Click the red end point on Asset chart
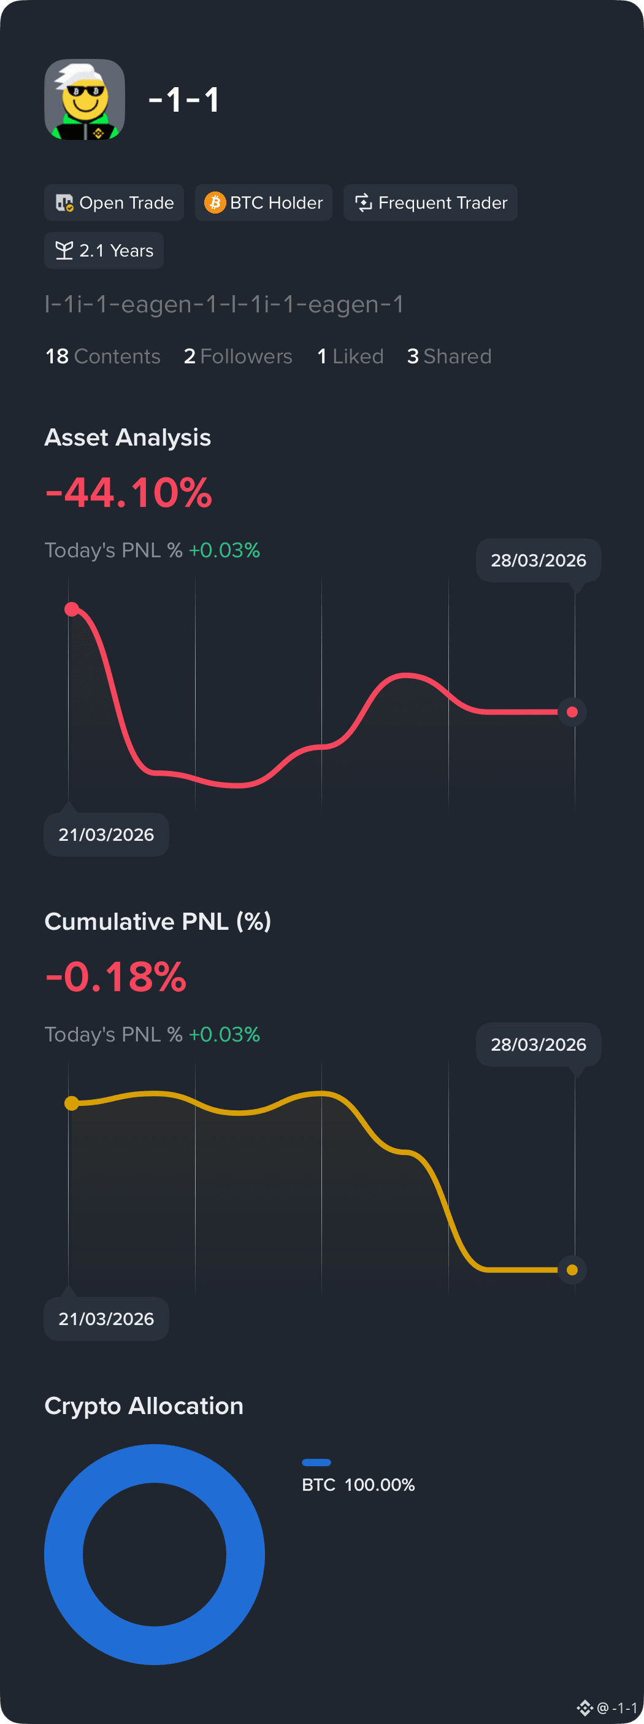The height and width of the screenshot is (1724, 644). tap(572, 712)
